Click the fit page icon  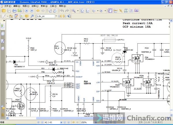tap(82, 11)
